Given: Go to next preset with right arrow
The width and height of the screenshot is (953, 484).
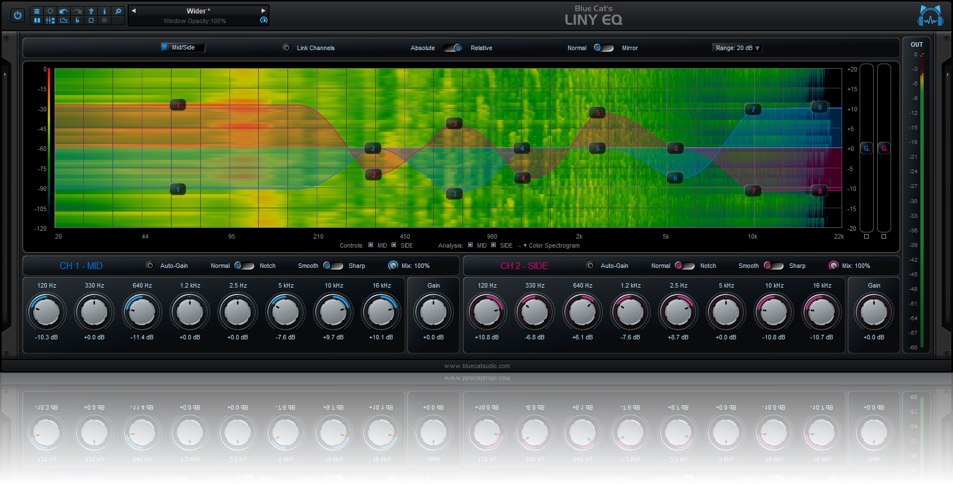Looking at the screenshot, I should coord(263,11).
